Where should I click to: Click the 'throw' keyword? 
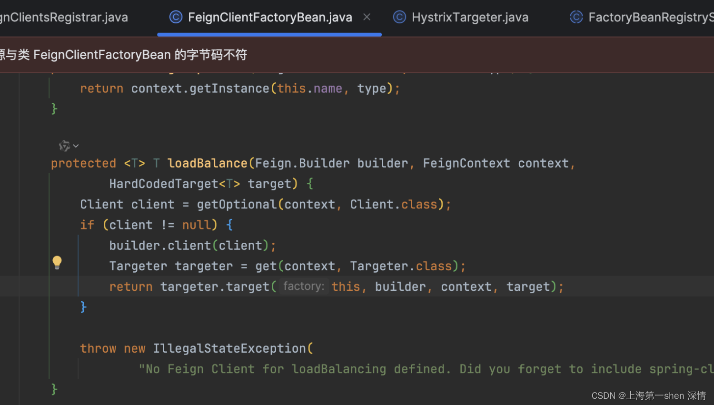tap(98, 348)
